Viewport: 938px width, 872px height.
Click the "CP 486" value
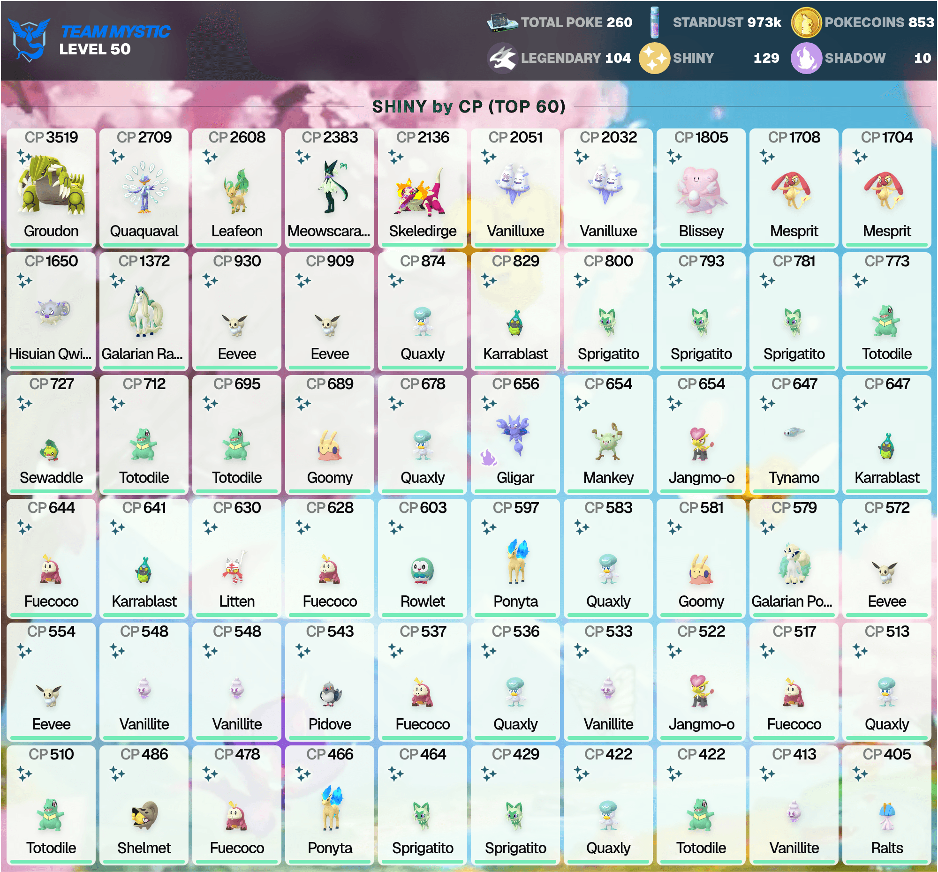[x=144, y=754]
